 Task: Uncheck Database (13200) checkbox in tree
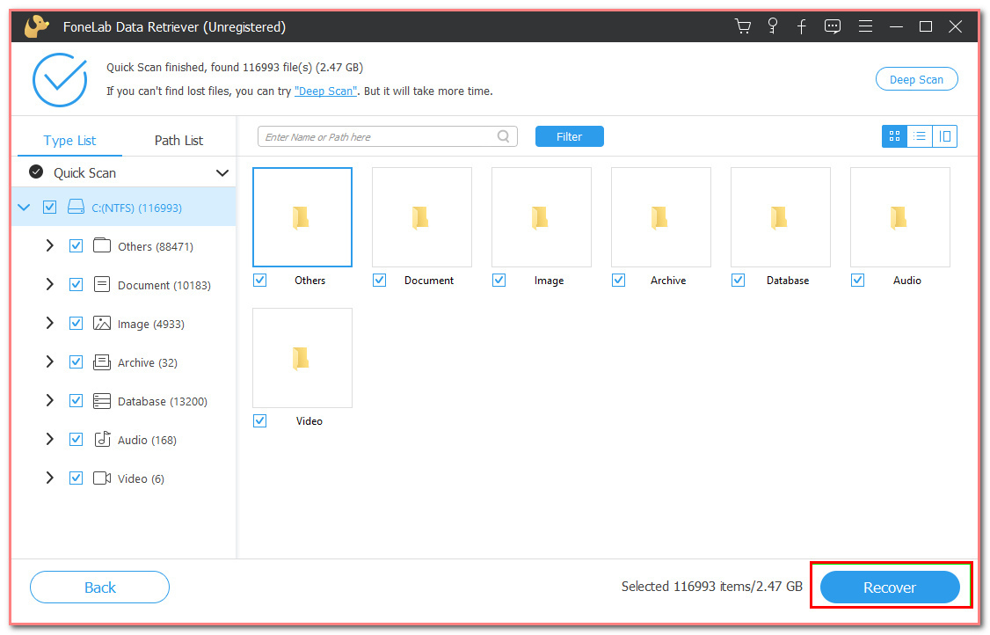click(x=76, y=400)
